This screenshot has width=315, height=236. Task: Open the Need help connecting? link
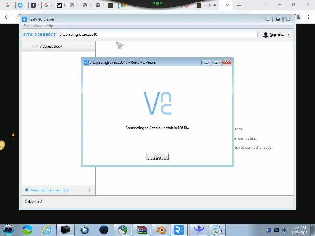coord(50,190)
